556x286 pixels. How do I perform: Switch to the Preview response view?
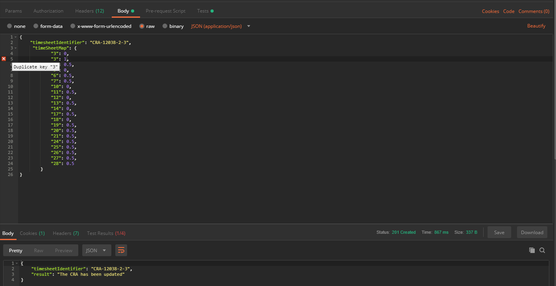point(63,250)
